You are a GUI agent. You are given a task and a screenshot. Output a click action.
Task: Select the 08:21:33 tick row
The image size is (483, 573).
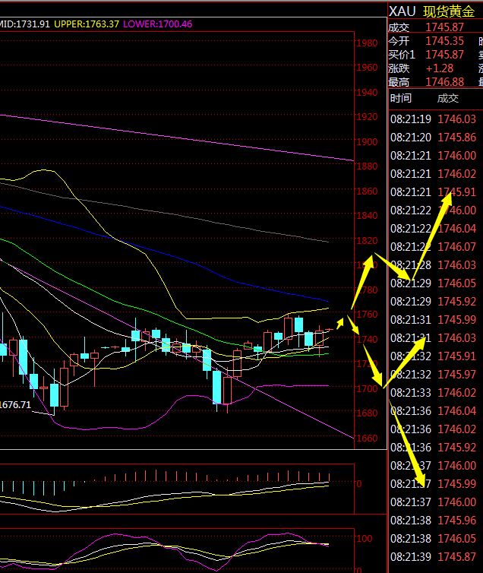(x=433, y=393)
